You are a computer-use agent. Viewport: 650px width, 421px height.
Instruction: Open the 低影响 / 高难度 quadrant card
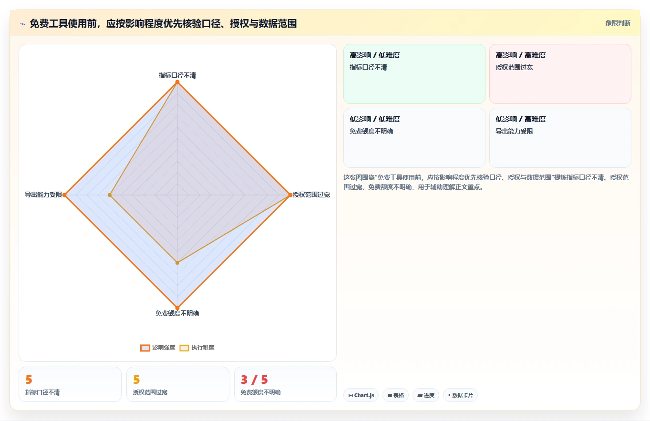[x=560, y=138]
